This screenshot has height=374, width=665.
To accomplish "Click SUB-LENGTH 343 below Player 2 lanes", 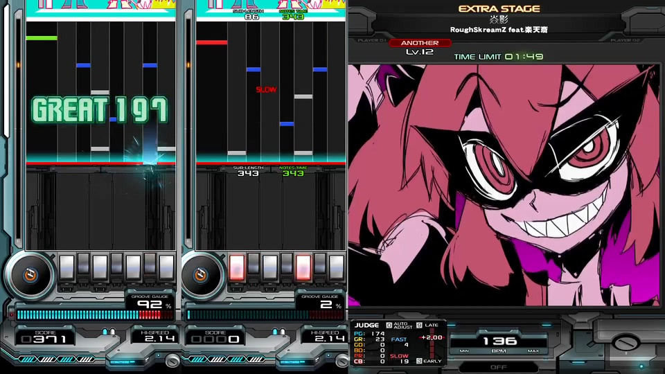I will (248, 171).
